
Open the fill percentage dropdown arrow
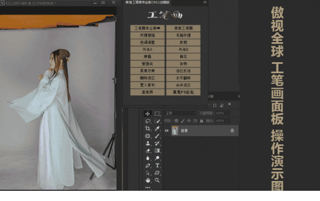(228, 121)
